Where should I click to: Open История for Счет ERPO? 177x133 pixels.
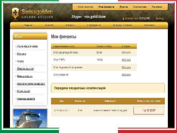[126, 60]
